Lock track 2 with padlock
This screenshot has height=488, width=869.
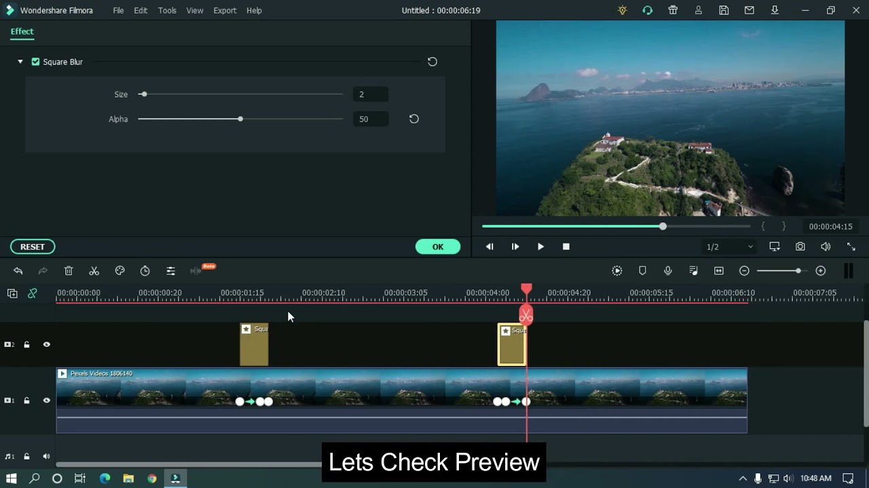pos(26,344)
